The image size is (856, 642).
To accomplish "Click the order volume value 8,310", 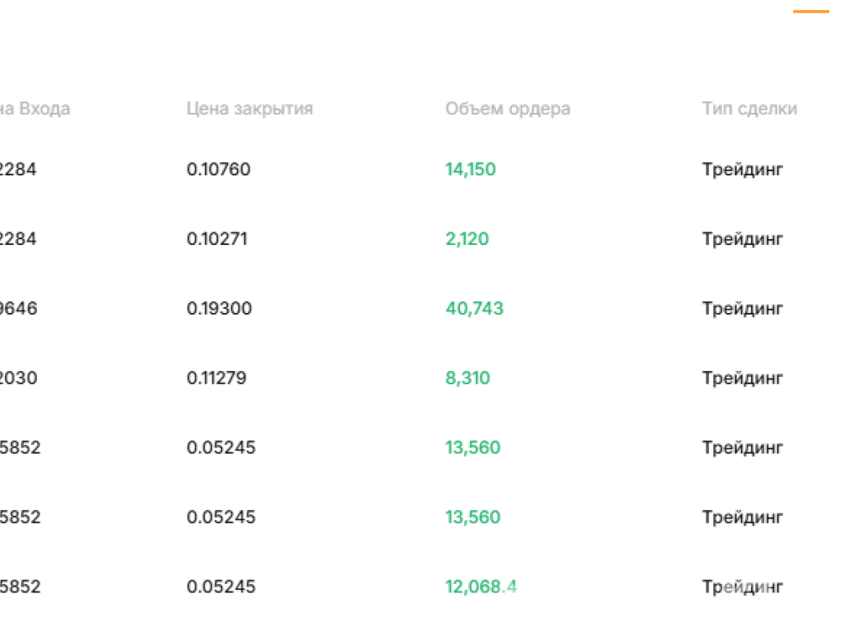I will click(467, 378).
